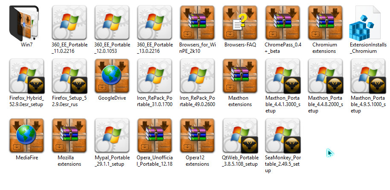Viewport: 390px width, 190px height.
Task: Select the ChromePass_0.4+_beta archive icon
Action: point(282,22)
